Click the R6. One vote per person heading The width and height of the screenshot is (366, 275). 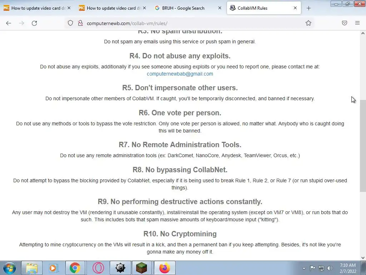[x=180, y=113]
